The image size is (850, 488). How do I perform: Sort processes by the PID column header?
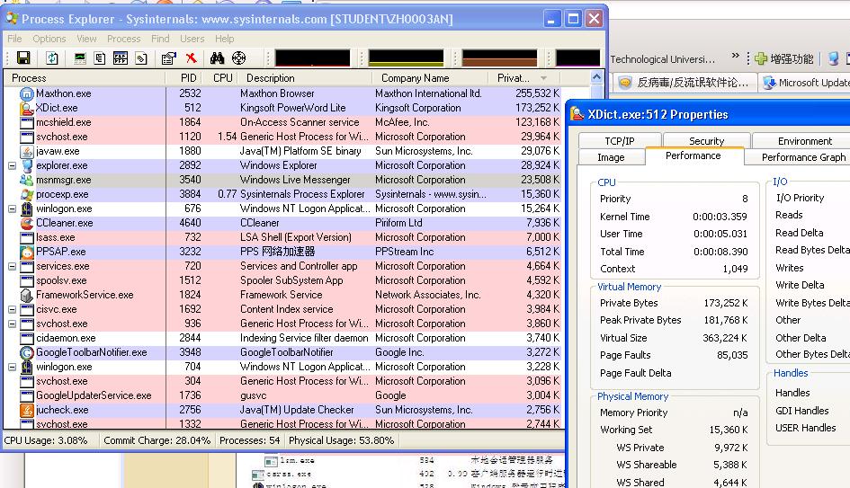pos(187,78)
